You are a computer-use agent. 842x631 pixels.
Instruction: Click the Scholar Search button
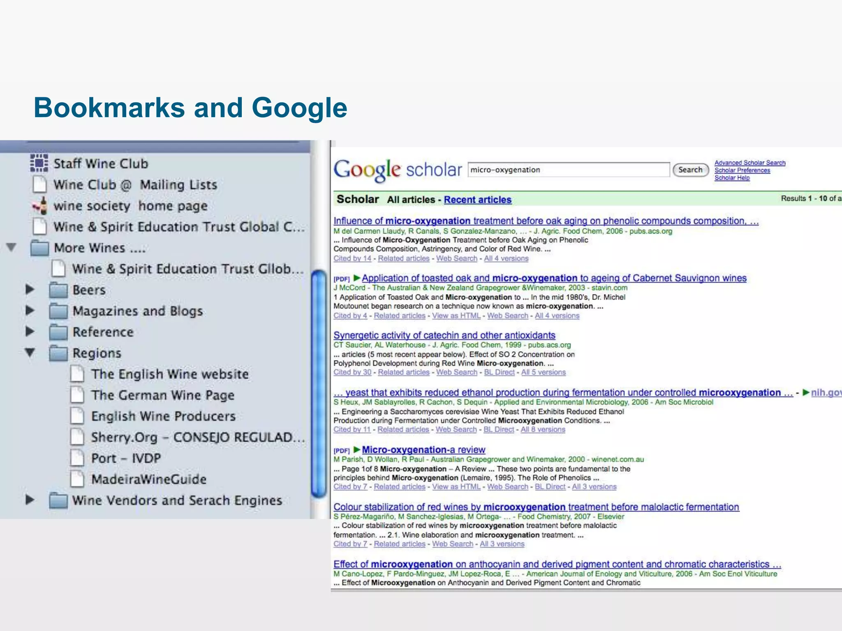pyautogui.click(x=691, y=170)
